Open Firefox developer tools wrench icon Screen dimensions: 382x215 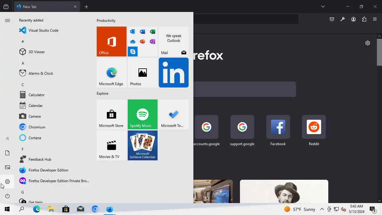coord(343,19)
